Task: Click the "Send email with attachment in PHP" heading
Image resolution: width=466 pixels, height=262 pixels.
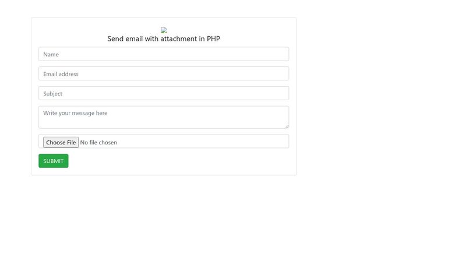Action: pyautogui.click(x=164, y=39)
